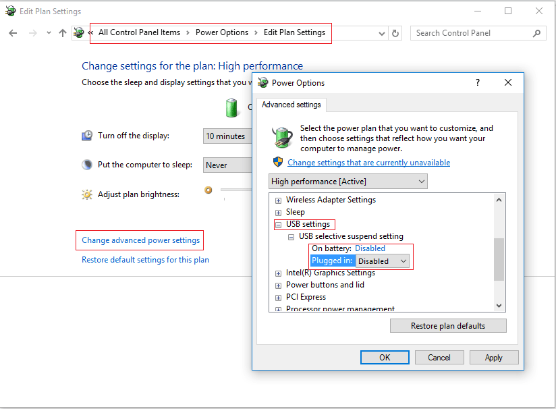Screen dimensions: 556x409
Task: Click the search magnifier icon
Action: tap(537, 33)
